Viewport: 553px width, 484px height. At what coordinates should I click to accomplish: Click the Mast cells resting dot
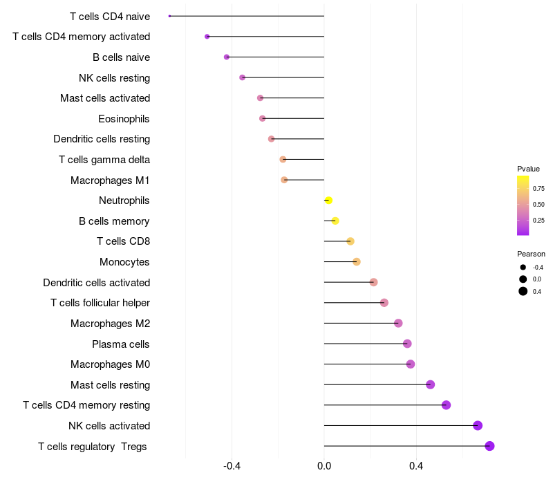coord(430,384)
